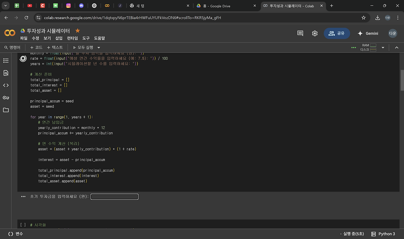Open the 파일 menu
The width and height of the screenshot is (404, 239).
click(x=24, y=38)
